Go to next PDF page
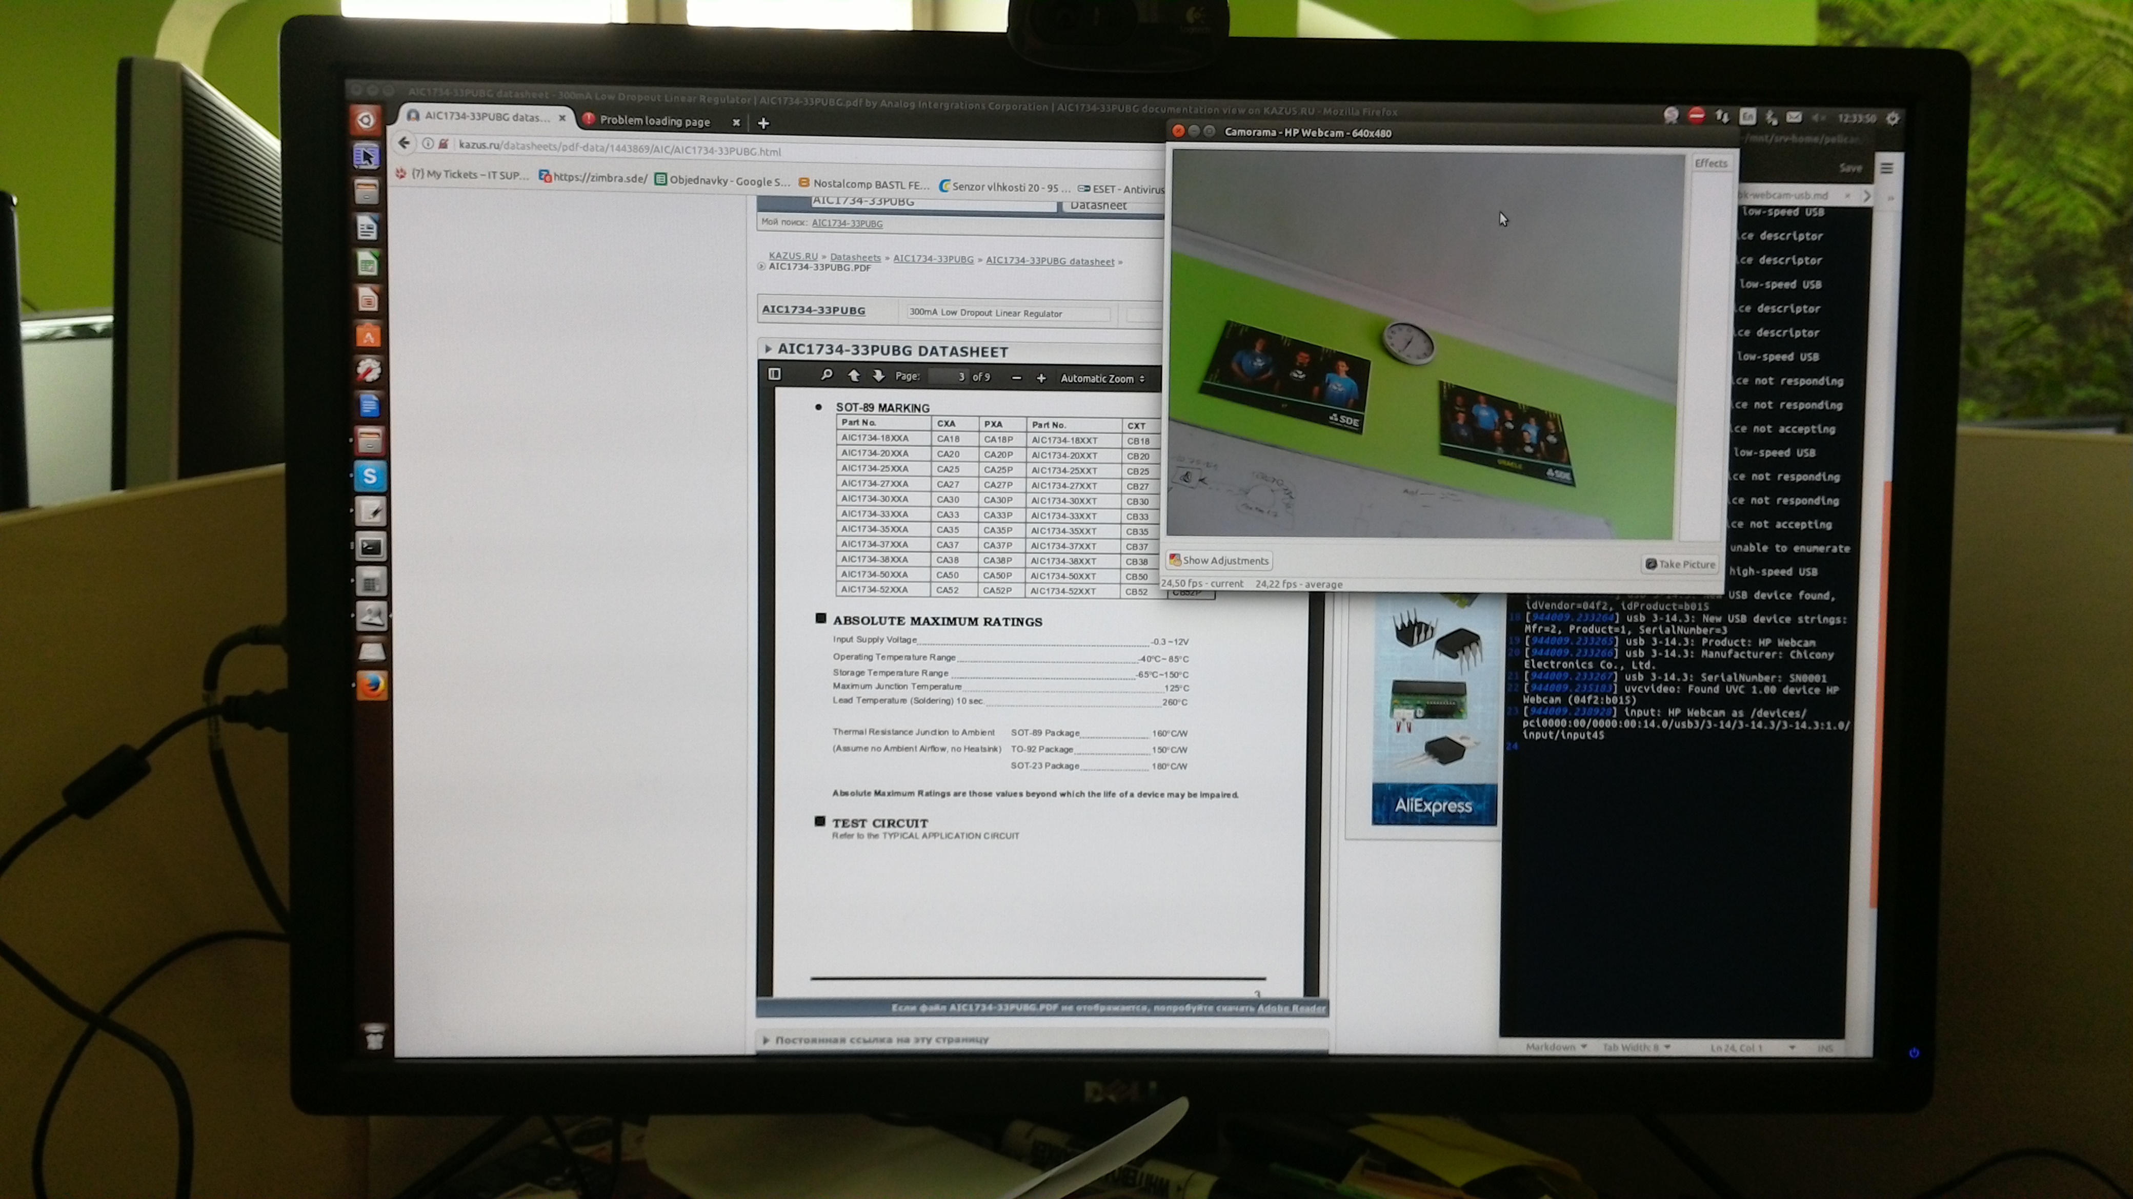The image size is (2133, 1199). [878, 376]
